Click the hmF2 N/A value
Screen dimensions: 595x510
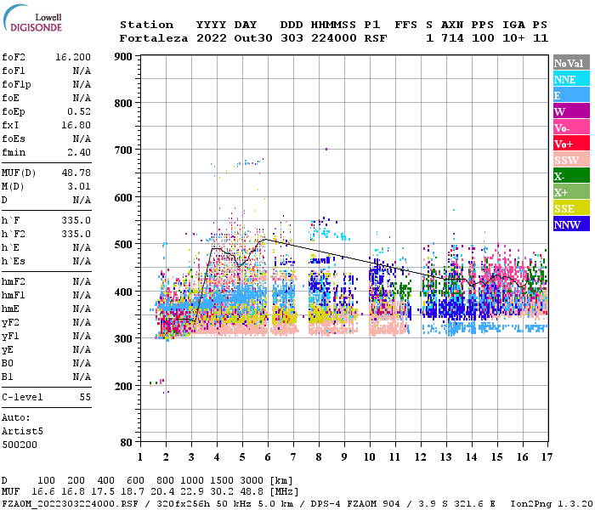(x=82, y=282)
